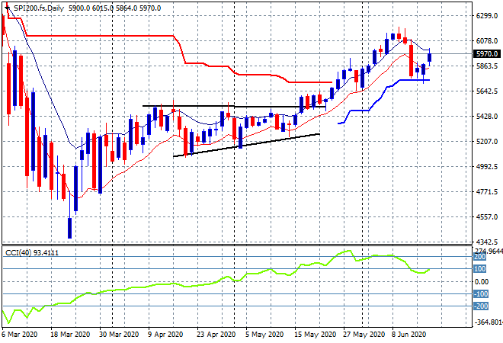Click the 4557.0 price axis label
The image size is (503, 343).
pyautogui.click(x=487, y=217)
